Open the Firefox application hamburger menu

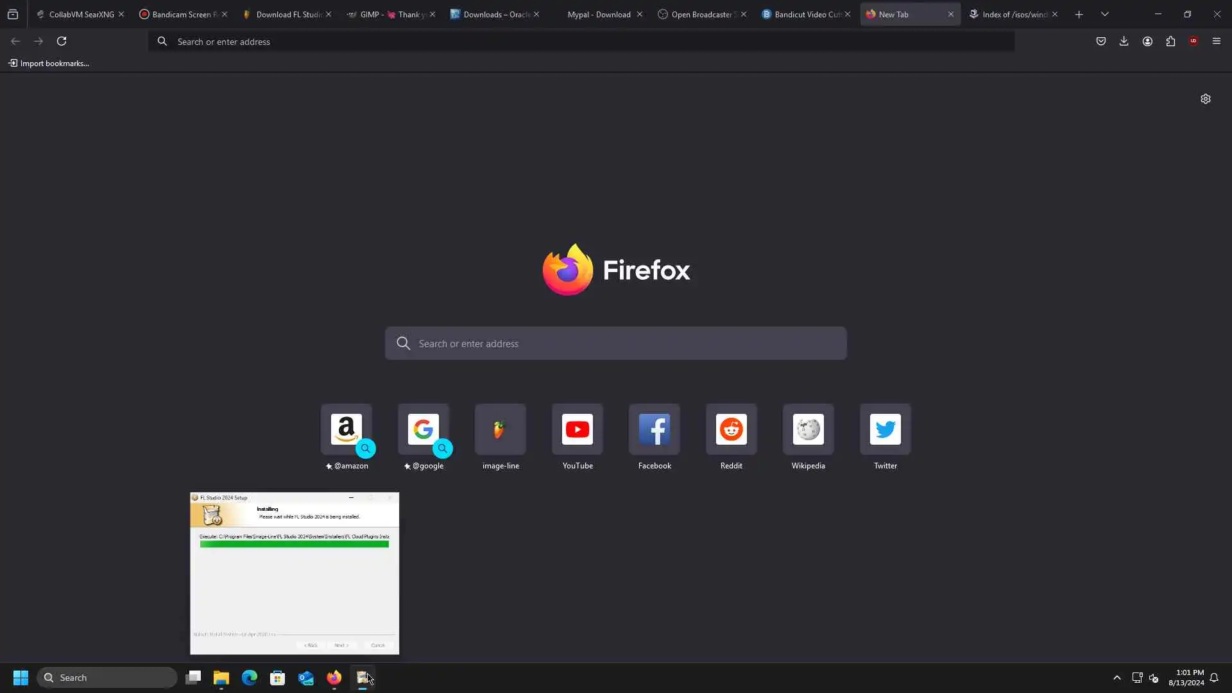tap(1216, 41)
